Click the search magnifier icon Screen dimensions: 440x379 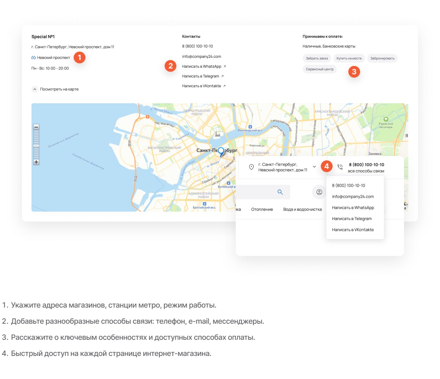280,192
